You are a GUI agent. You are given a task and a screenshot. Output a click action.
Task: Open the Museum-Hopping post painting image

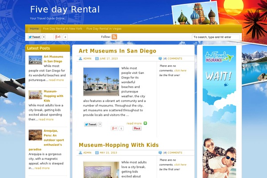click(101, 170)
